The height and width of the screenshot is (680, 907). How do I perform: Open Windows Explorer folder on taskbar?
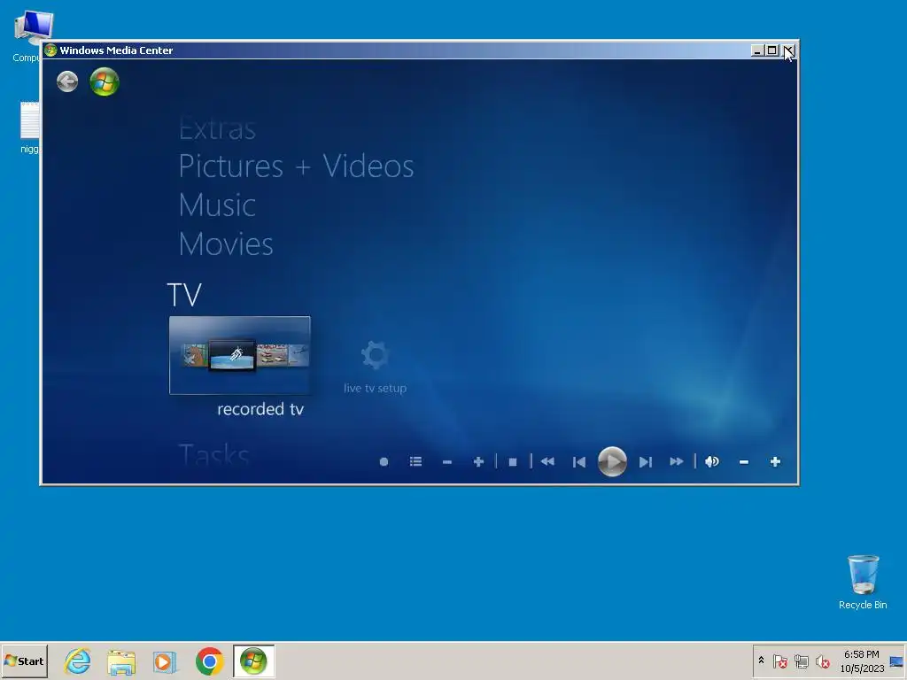(121, 661)
